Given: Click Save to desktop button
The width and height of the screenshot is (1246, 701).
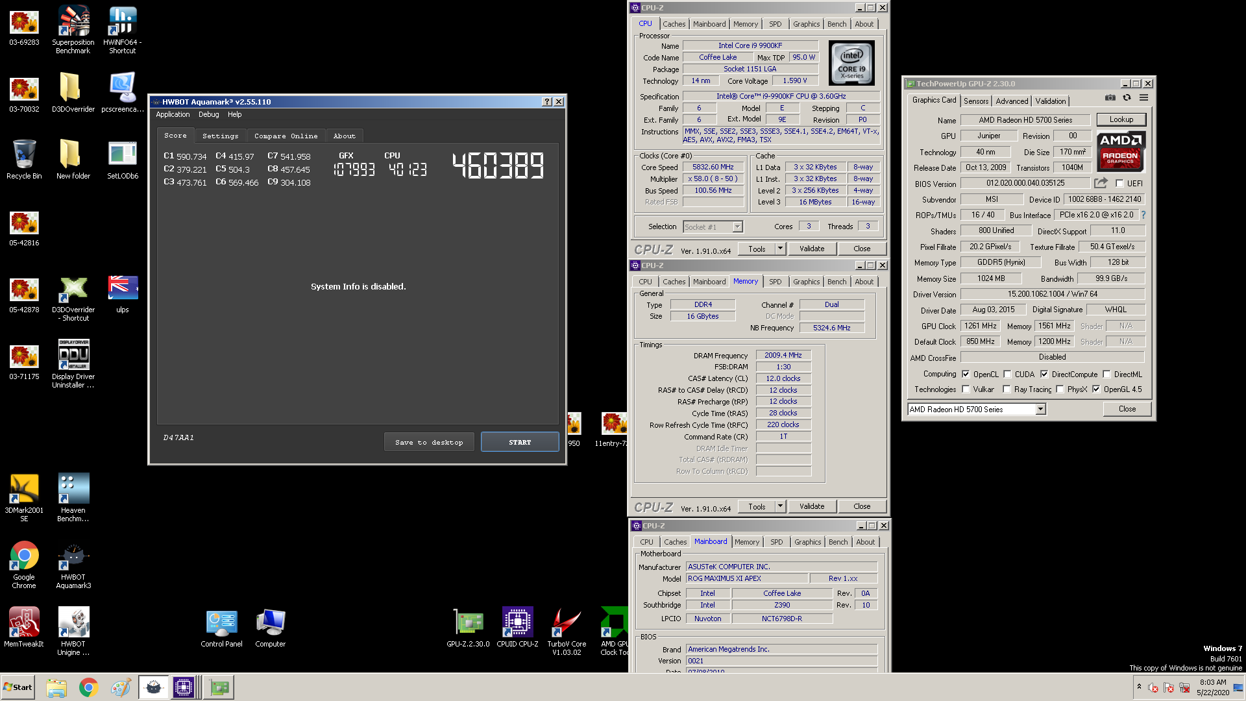Looking at the screenshot, I should tap(429, 442).
